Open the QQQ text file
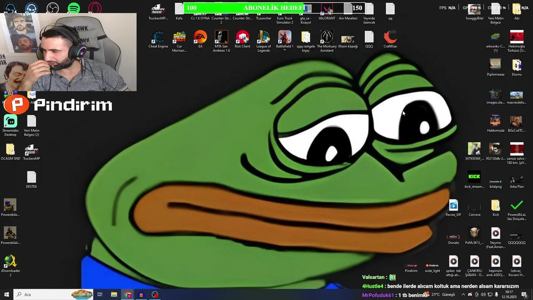Viewport: 533px width, 300px height. pyautogui.click(x=369, y=40)
